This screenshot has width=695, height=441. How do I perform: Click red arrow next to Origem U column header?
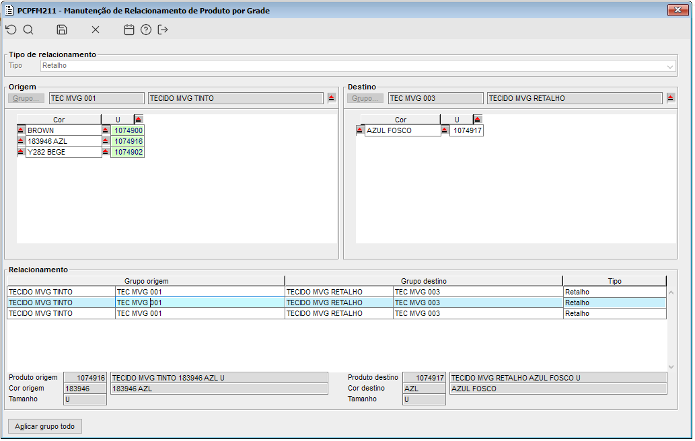pos(139,120)
